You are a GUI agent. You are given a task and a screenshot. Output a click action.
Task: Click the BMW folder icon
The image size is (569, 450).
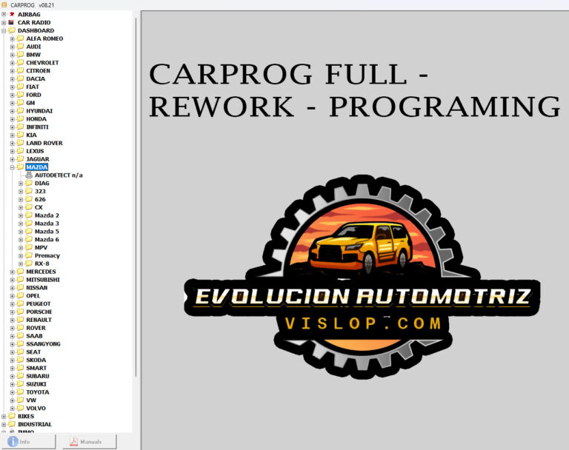[20, 54]
